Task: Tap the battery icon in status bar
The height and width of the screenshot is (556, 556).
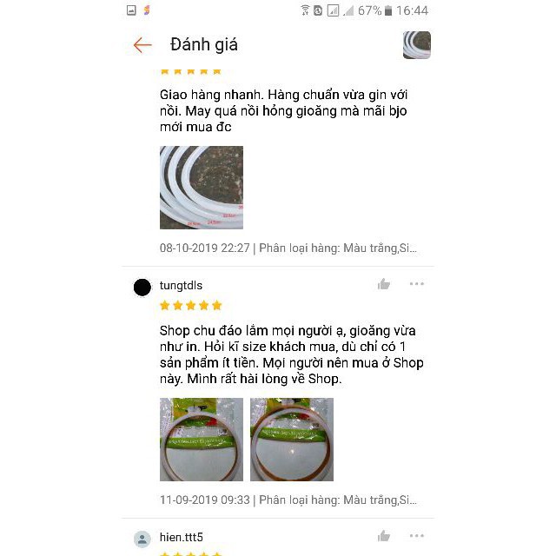Action: [x=388, y=11]
